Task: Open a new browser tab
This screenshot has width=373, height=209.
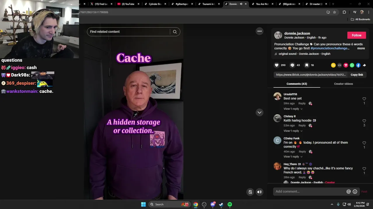Action: point(333,4)
